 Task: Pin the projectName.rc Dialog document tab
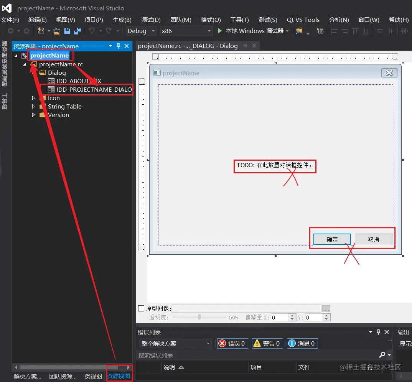click(246, 46)
